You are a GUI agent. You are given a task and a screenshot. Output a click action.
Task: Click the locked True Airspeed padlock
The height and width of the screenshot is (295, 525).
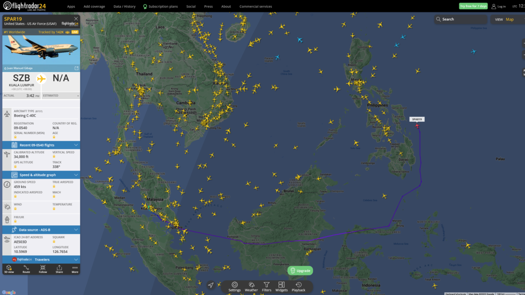point(54,186)
